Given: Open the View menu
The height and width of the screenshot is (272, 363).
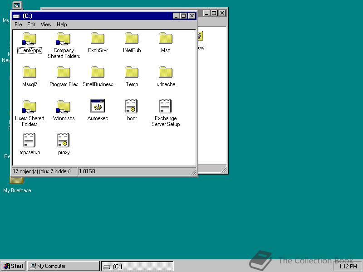Looking at the screenshot, I should point(46,24).
